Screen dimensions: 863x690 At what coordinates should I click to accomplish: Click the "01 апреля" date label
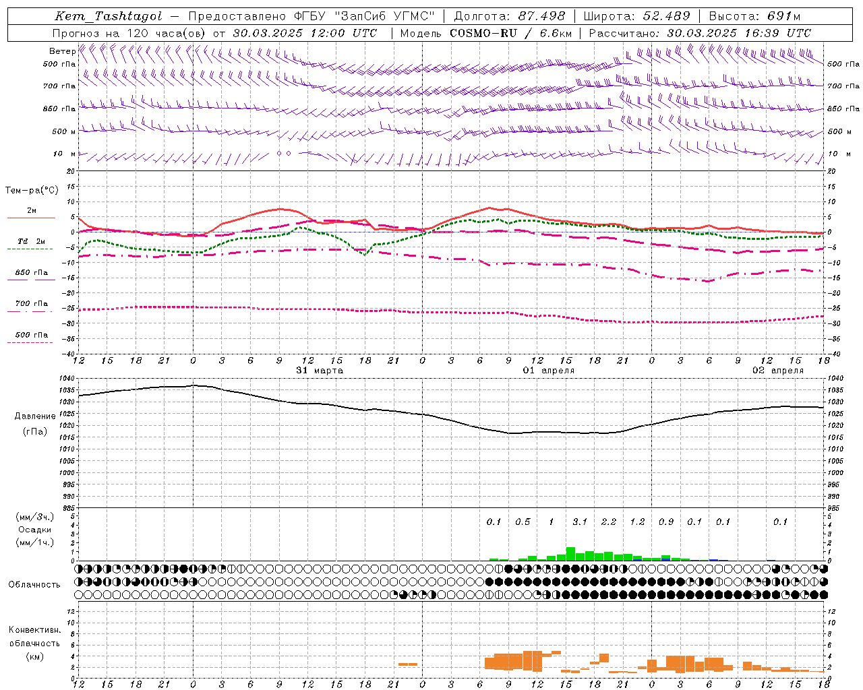pyautogui.click(x=549, y=371)
